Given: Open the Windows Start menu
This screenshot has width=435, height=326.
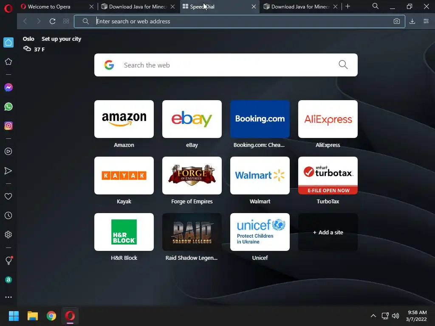Looking at the screenshot, I should [14, 316].
